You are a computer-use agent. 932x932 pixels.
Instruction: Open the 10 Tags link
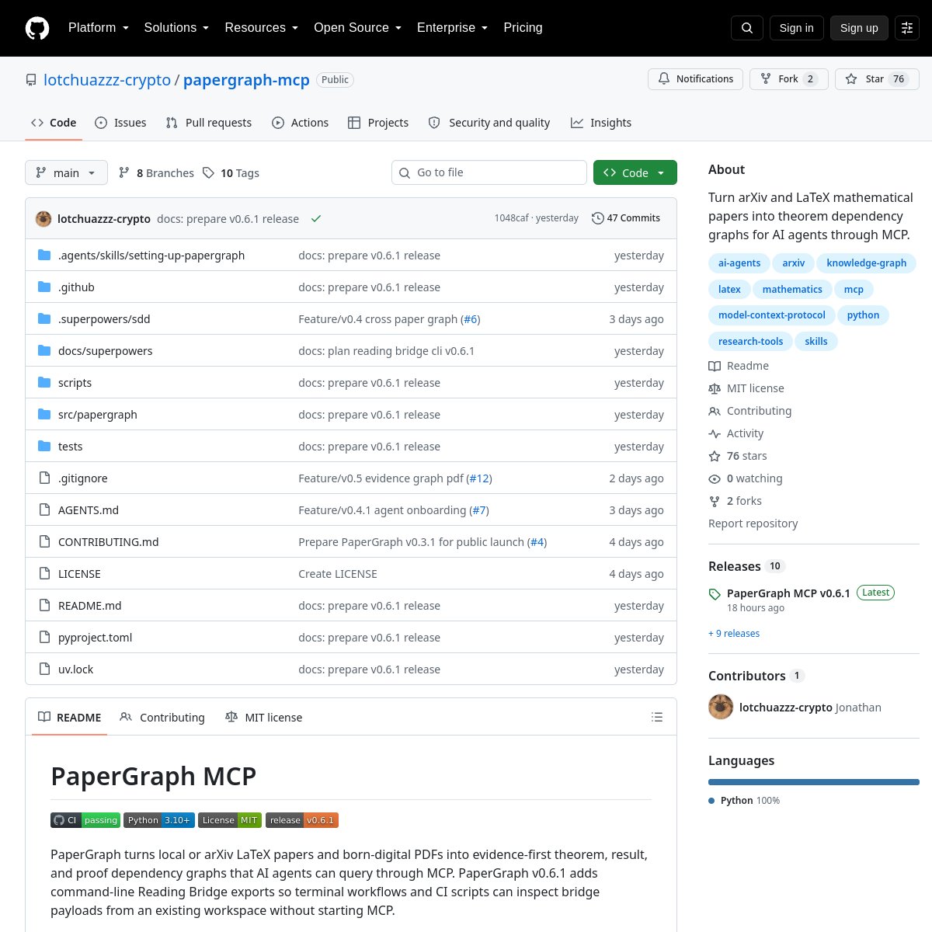tap(231, 172)
